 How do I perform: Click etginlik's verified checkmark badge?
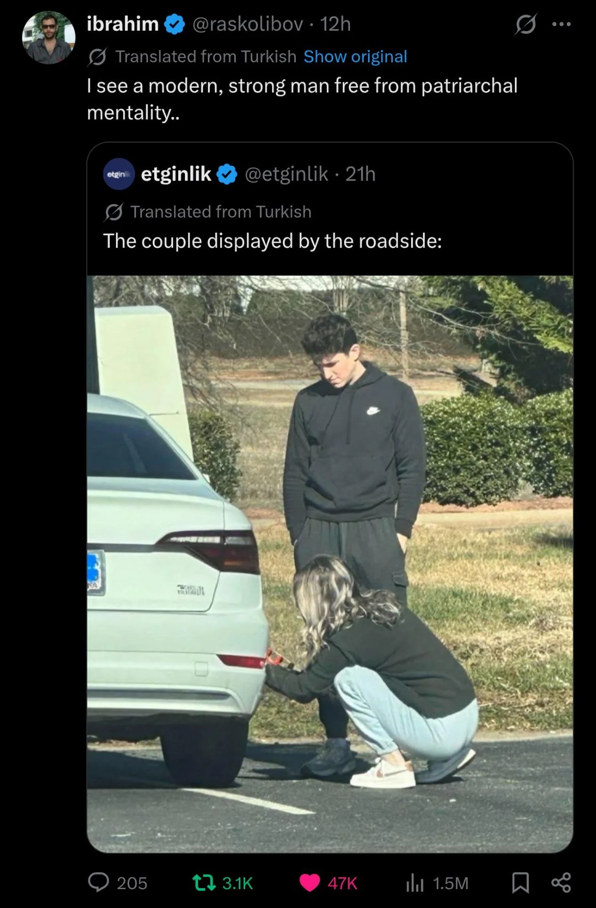227,175
